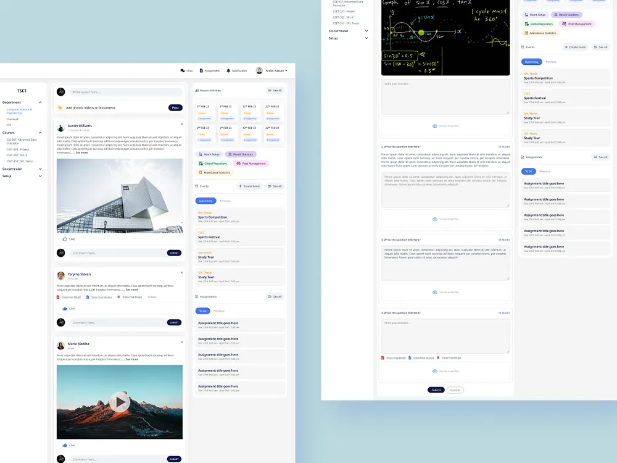Click upload cloud icon for question 2
This screenshot has width=617, height=463.
click(x=435, y=219)
